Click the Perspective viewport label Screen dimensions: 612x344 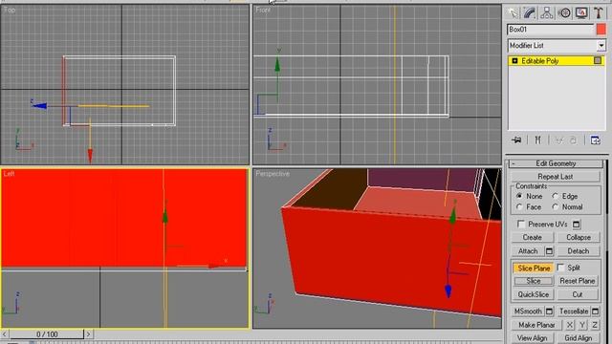(273, 174)
